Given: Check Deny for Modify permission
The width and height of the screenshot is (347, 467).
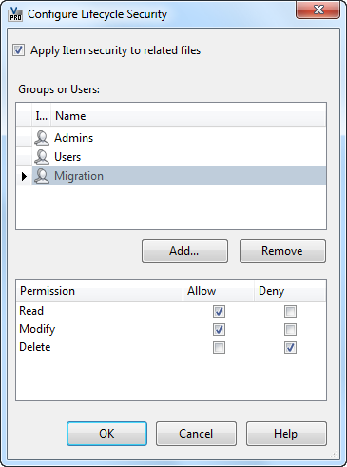Looking at the screenshot, I should click(290, 329).
